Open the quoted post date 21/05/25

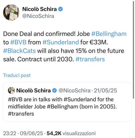click(105, 90)
